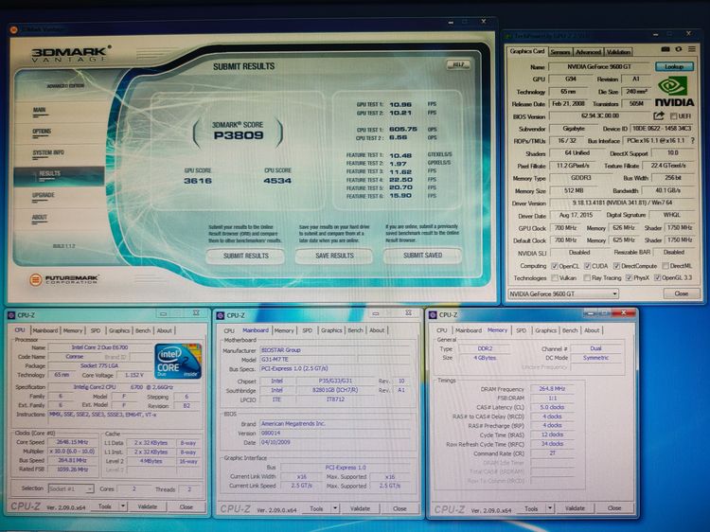Open SPD tab in CPU-Z Motherboard window
This screenshot has height=532, width=710.
(307, 330)
